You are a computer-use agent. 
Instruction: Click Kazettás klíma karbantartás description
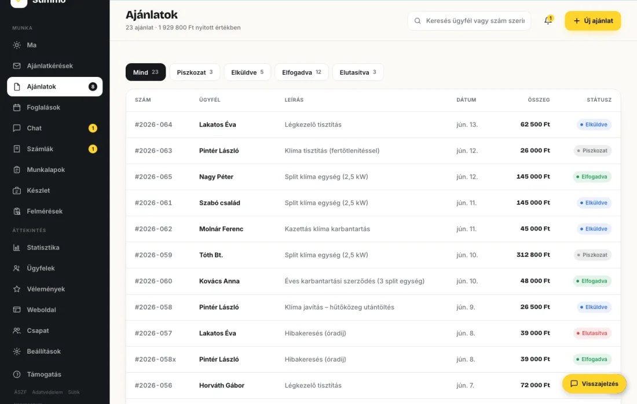(327, 229)
